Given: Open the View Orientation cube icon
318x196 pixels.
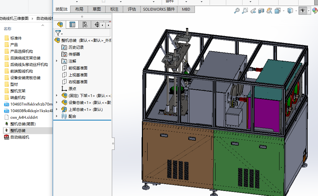Looking at the screenshot, I should 278,11.
